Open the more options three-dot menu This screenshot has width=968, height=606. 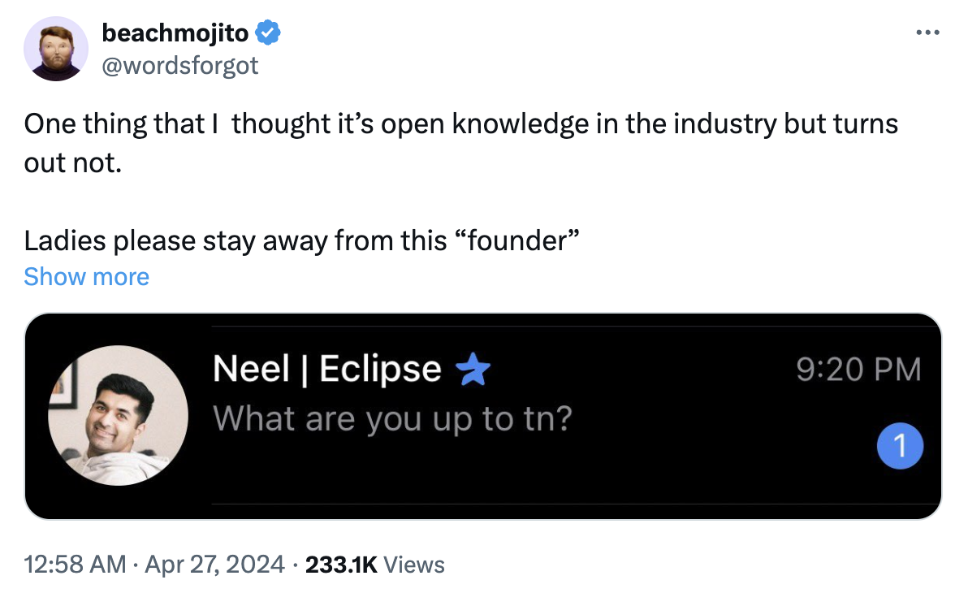pos(927,33)
